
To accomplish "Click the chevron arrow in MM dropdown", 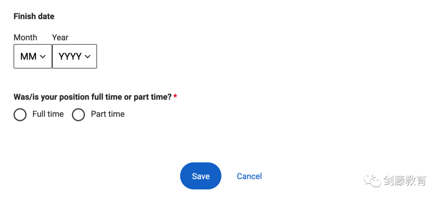I will 43,57.
